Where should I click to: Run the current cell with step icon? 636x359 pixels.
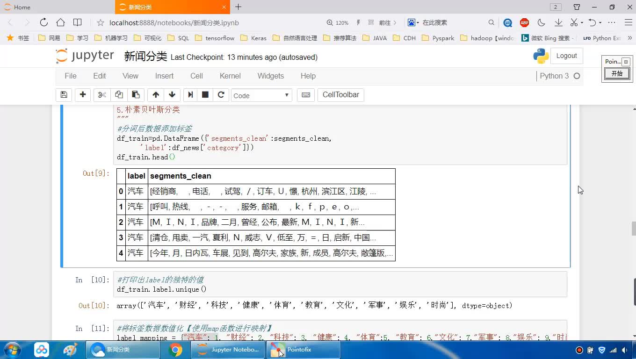(x=190, y=95)
